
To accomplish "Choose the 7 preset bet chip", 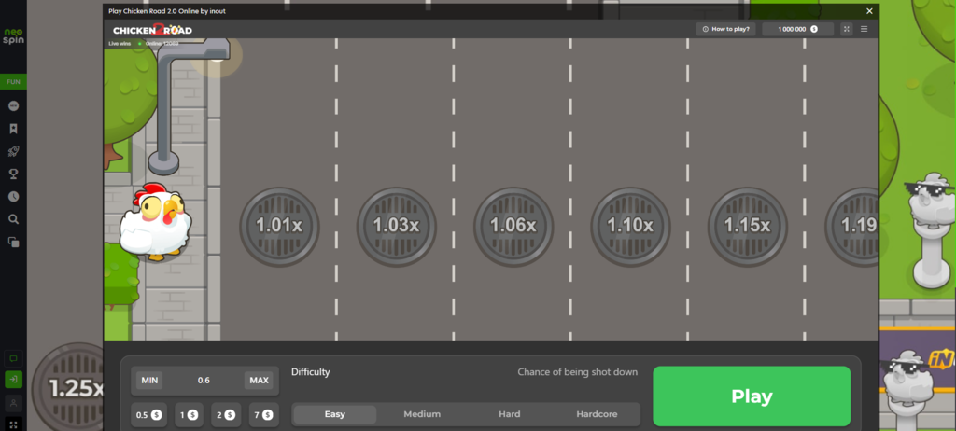I will (x=264, y=415).
